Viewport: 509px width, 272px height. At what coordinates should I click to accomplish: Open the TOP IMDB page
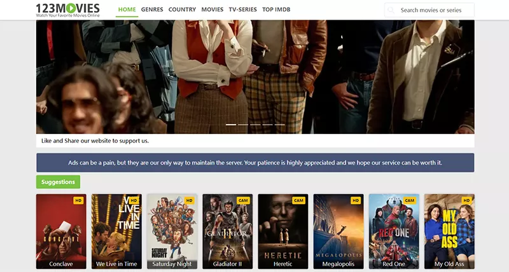coord(276,10)
